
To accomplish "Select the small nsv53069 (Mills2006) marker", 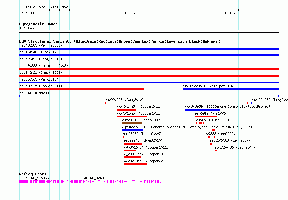I will (123, 137).
